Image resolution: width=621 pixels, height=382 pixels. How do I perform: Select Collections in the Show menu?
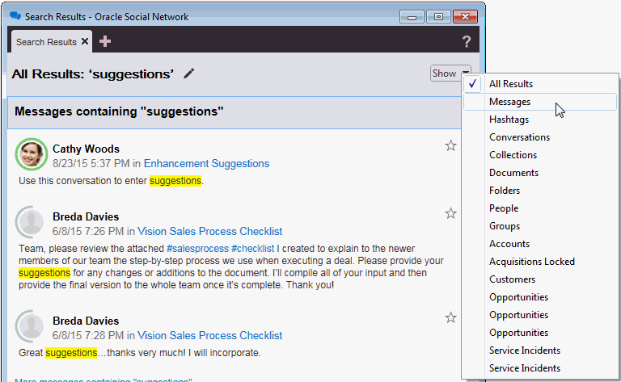click(x=540, y=155)
